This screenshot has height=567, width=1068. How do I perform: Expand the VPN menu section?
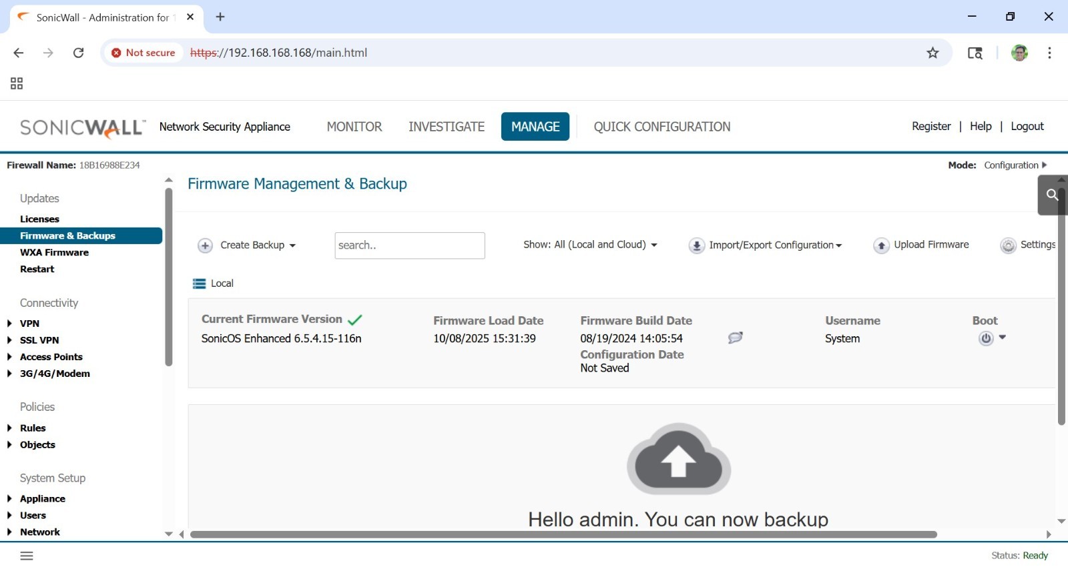click(9, 324)
